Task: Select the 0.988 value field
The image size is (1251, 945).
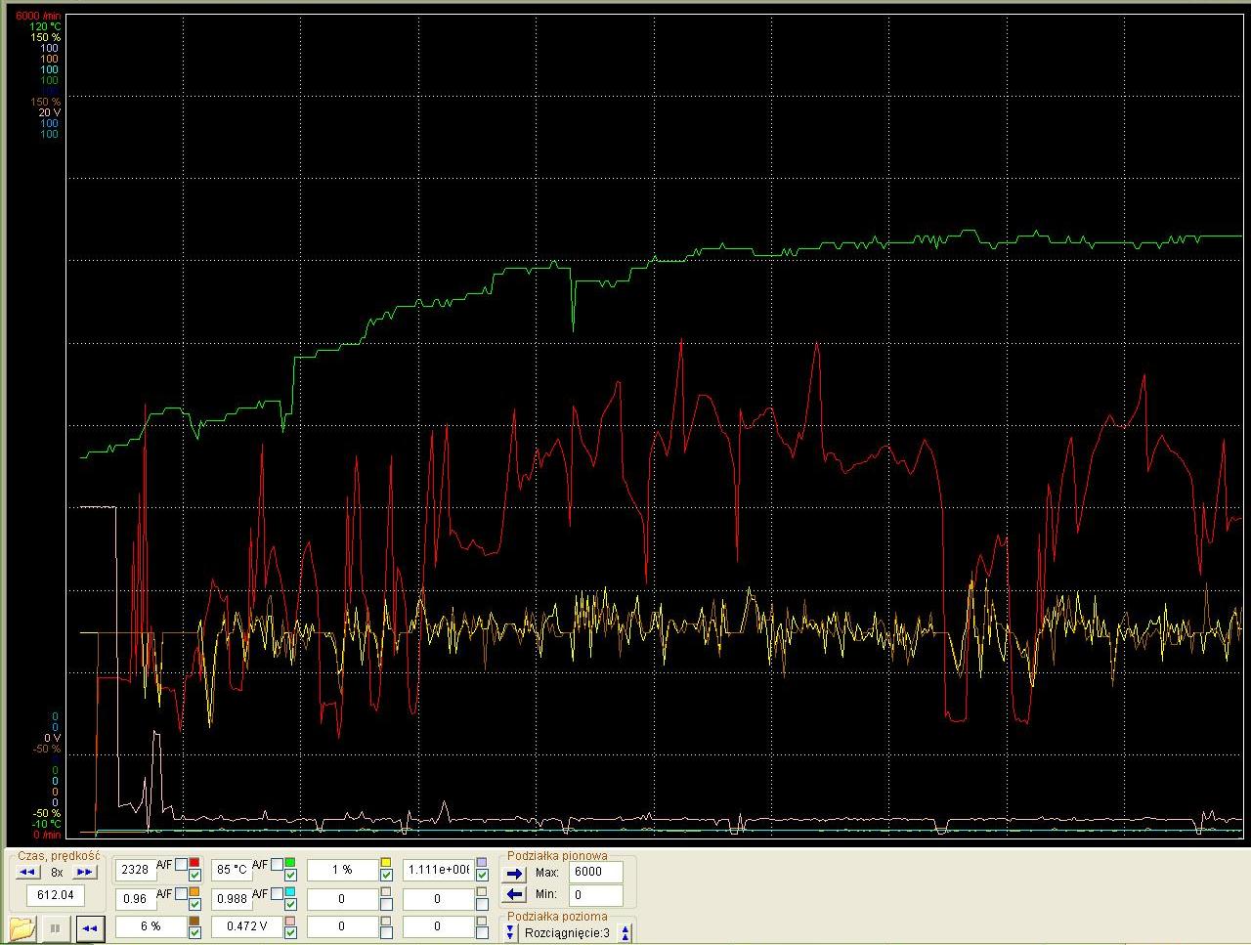Action: point(232,898)
